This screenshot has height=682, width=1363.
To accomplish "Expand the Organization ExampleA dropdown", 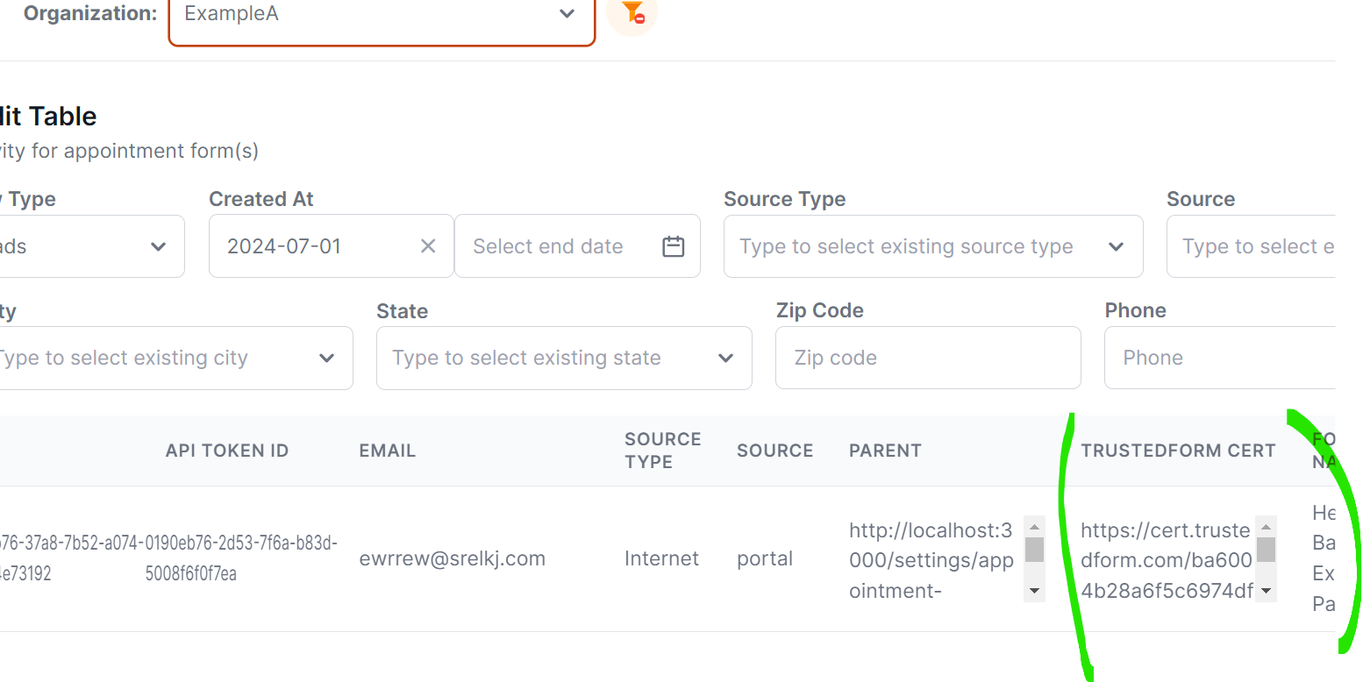I will (567, 14).
